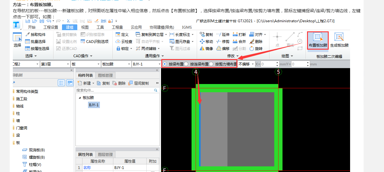Click the 修剪 trim tool

[x=223, y=41]
